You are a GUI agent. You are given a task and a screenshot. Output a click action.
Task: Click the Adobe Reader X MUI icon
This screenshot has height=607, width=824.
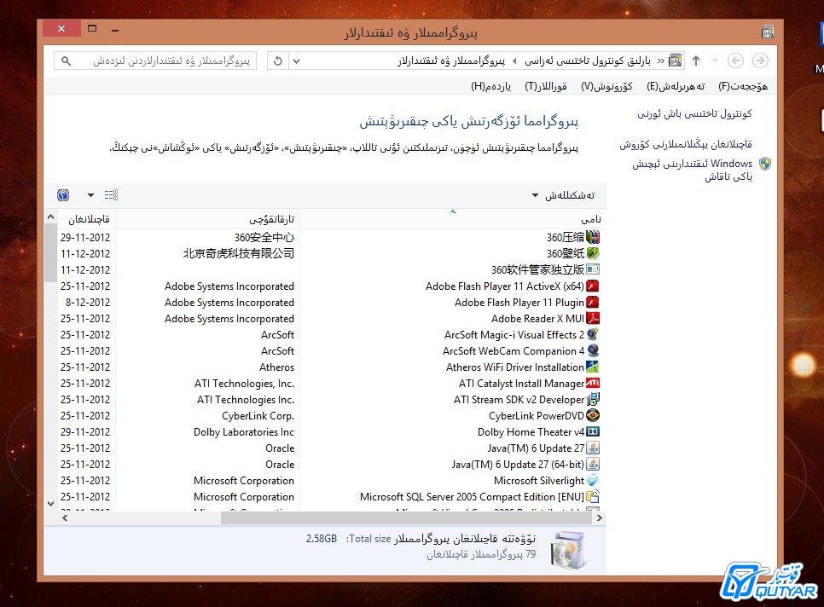(x=593, y=318)
